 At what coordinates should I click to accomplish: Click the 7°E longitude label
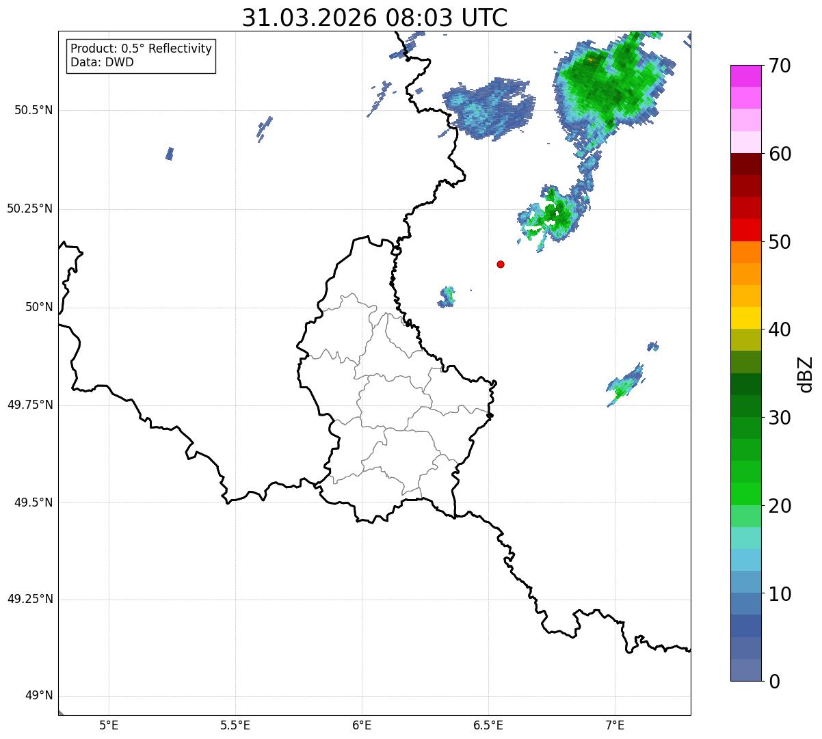pyautogui.click(x=615, y=725)
